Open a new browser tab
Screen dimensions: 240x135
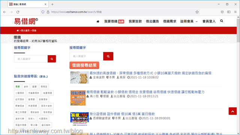click(x=52, y=4)
